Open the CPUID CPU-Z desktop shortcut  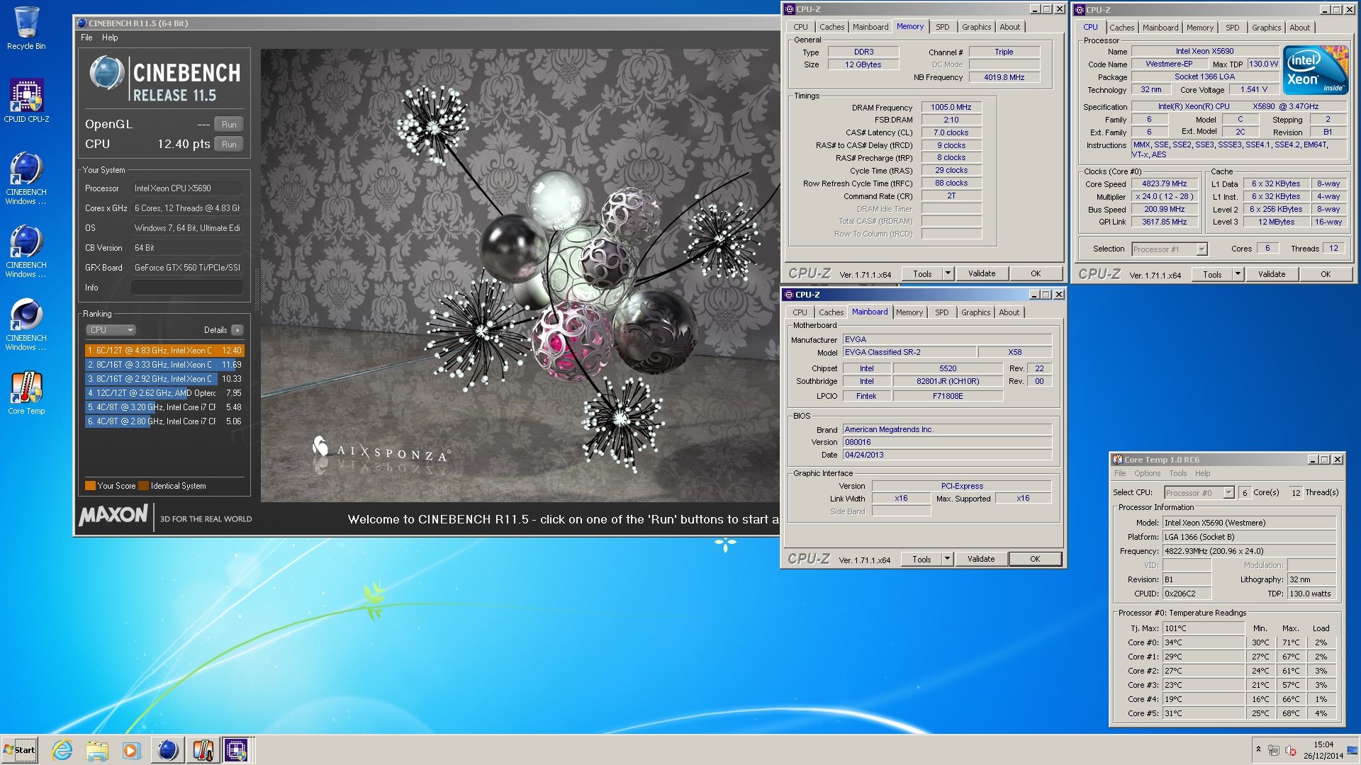[26, 101]
